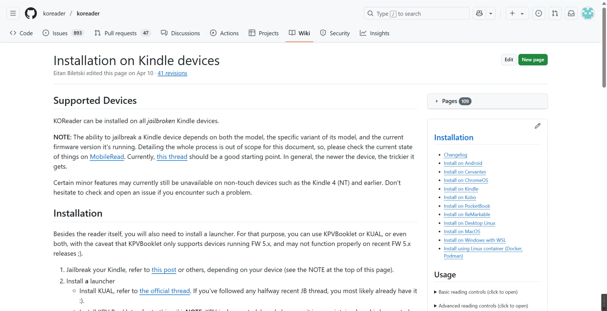Click the Edit page button
Image resolution: width=607 pixels, height=311 pixels.
click(x=509, y=60)
